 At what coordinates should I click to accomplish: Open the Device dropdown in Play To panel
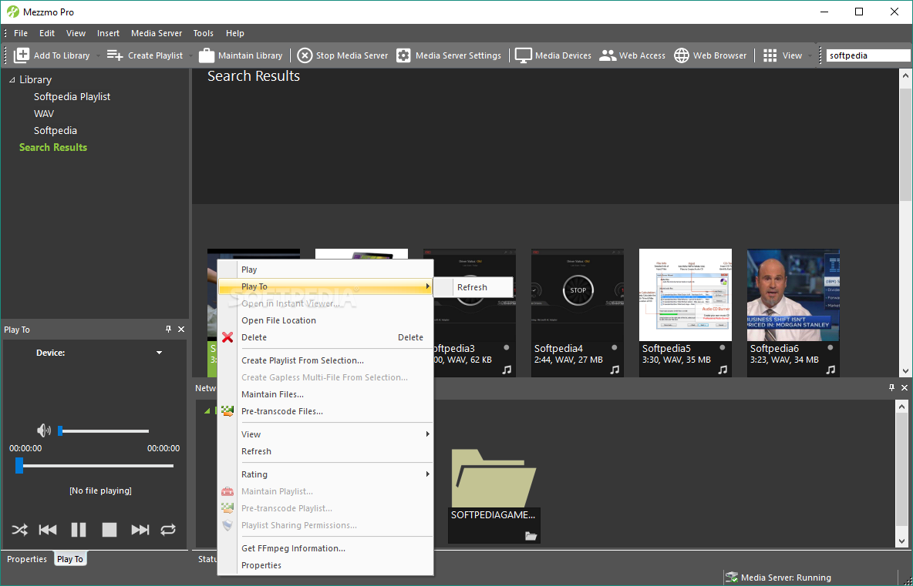159,353
